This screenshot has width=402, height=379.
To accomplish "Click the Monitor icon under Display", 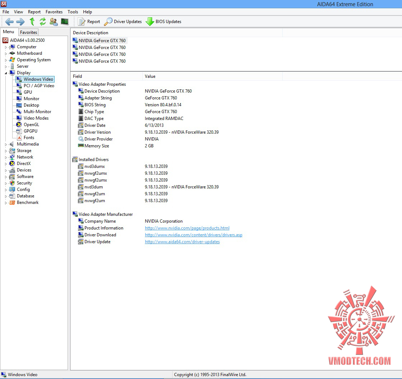I will (x=19, y=99).
